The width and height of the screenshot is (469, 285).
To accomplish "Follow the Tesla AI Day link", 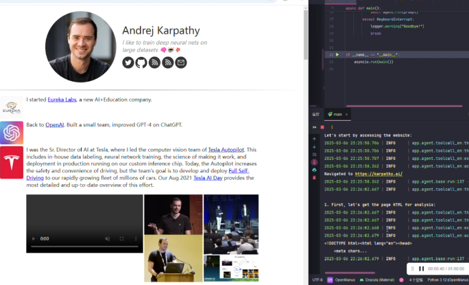I will point(208,178).
